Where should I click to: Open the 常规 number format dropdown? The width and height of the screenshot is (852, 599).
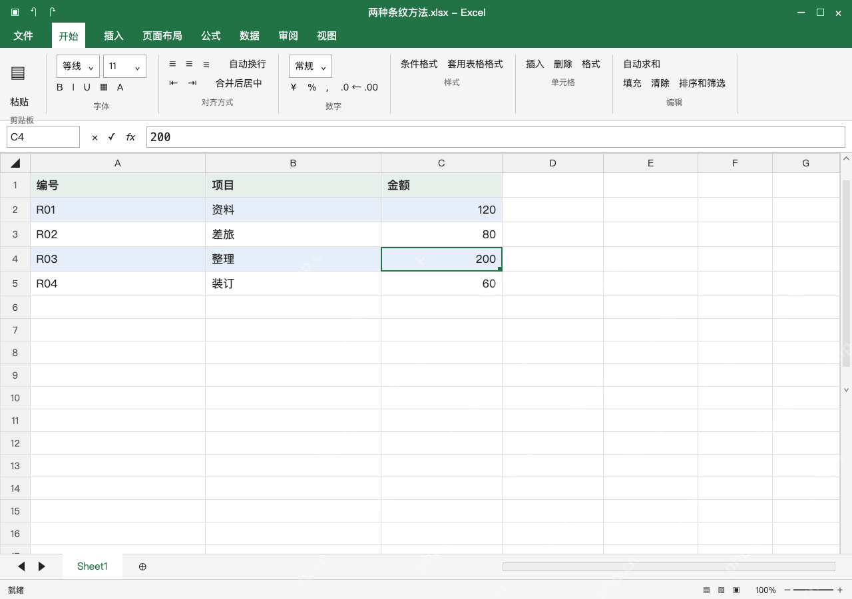coord(310,66)
